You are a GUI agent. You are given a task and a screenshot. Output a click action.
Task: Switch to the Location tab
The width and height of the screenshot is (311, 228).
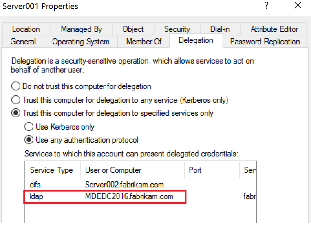coord(26,29)
